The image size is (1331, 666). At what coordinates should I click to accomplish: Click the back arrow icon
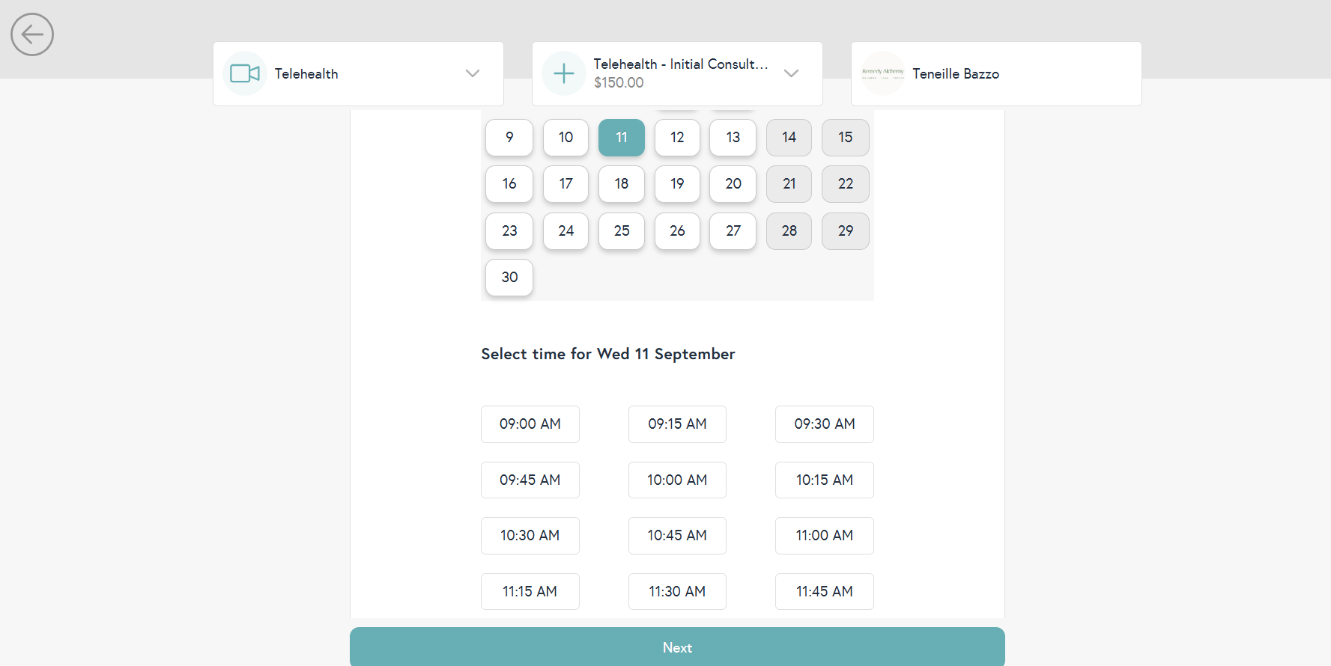point(32,34)
